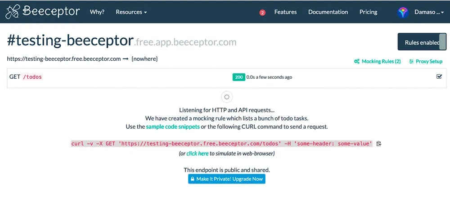The image size is (450, 202).
Task: Open the Damaso account dropdown
Action: pyautogui.click(x=429, y=12)
